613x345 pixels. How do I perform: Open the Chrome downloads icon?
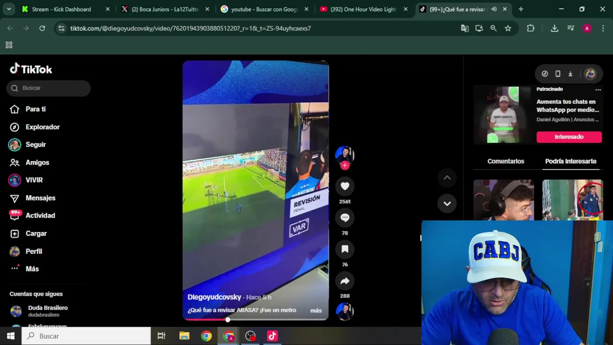coord(555,28)
